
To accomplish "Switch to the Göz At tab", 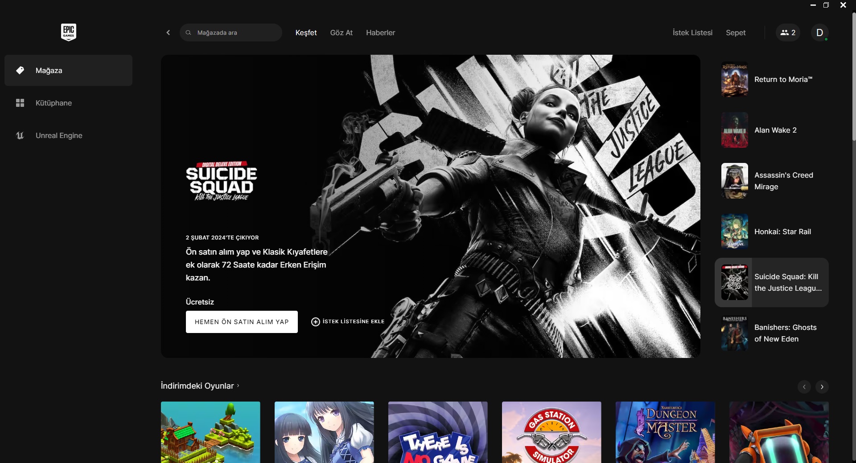I will click(x=341, y=32).
